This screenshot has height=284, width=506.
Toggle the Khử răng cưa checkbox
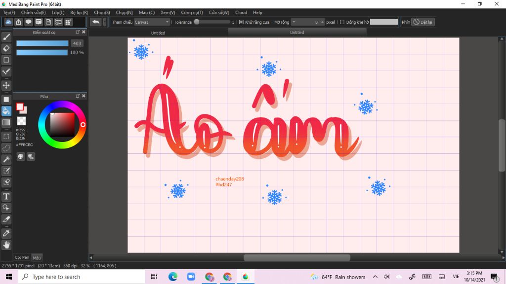241,22
